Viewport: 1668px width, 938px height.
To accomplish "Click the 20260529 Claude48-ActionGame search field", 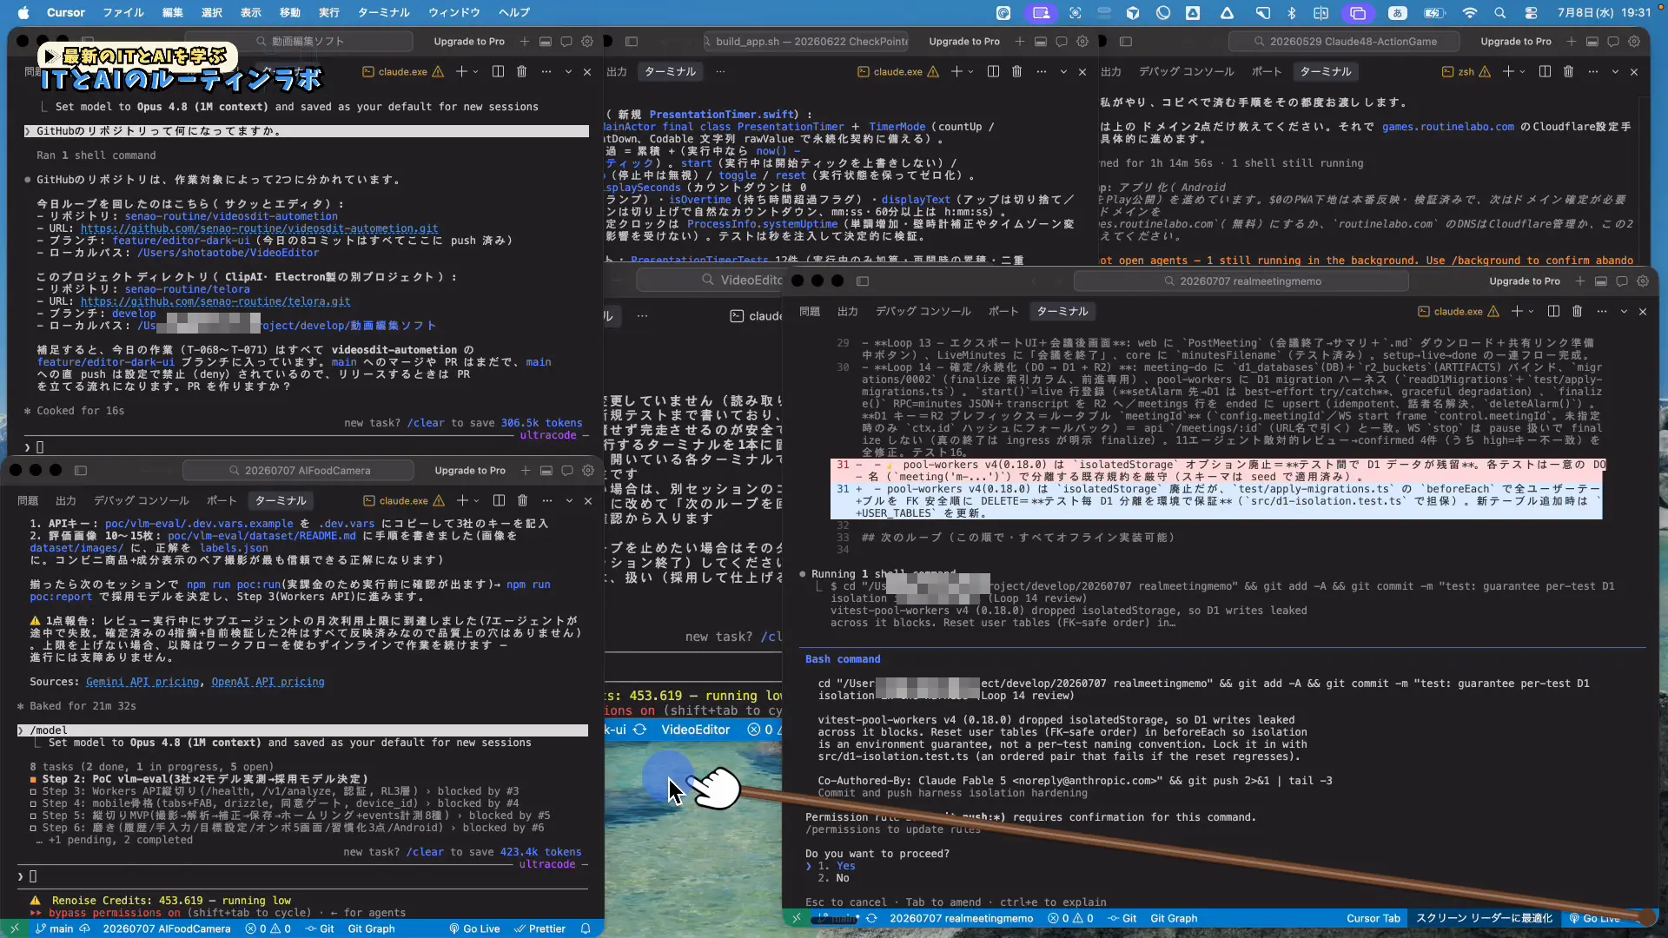I will click(1345, 41).
